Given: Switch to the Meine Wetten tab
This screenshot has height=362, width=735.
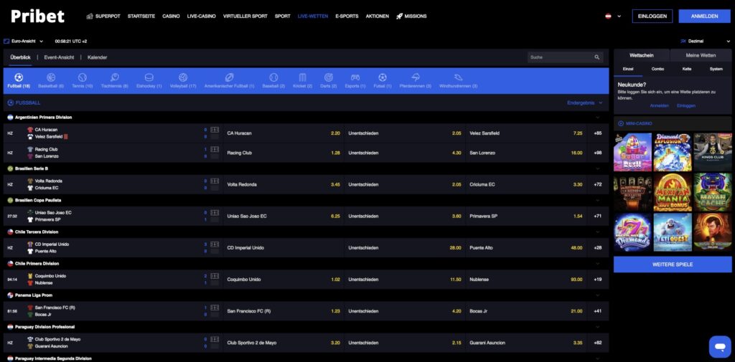Looking at the screenshot, I should pyautogui.click(x=701, y=55).
